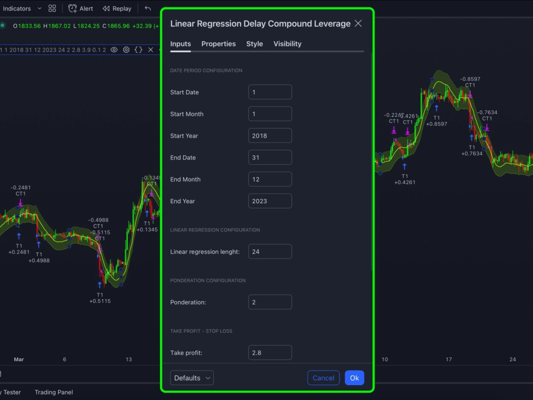The image size is (533, 400).
Task: View indicator source code via curly braces icon
Action: pyautogui.click(x=138, y=50)
